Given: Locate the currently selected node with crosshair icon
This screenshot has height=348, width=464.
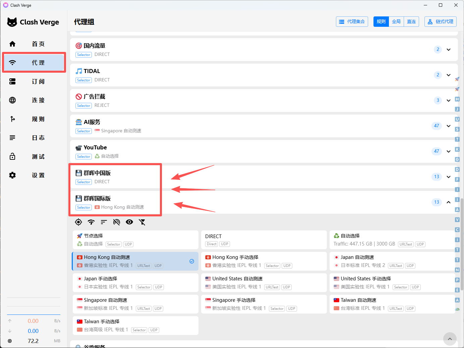Looking at the screenshot, I should [78, 222].
